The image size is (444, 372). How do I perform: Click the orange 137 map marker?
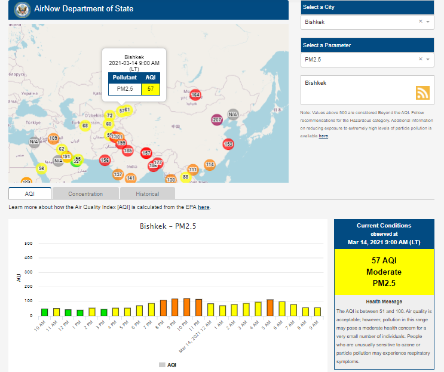(118, 174)
